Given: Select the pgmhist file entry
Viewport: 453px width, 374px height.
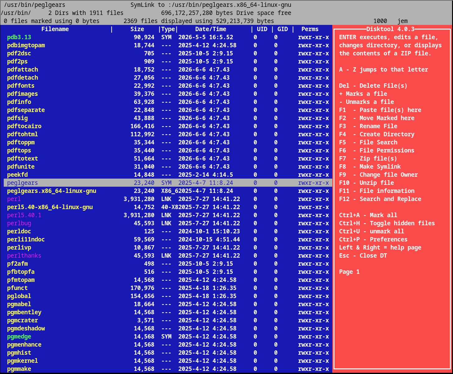Looking at the screenshot, I should click(x=19, y=353).
